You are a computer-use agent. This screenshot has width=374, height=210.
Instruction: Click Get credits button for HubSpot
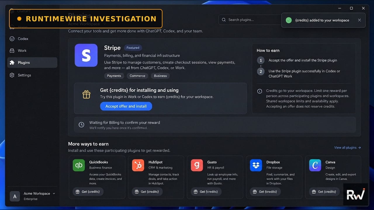147,192
